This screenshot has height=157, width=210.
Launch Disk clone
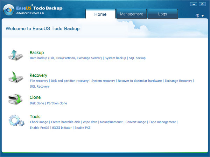click(37, 103)
